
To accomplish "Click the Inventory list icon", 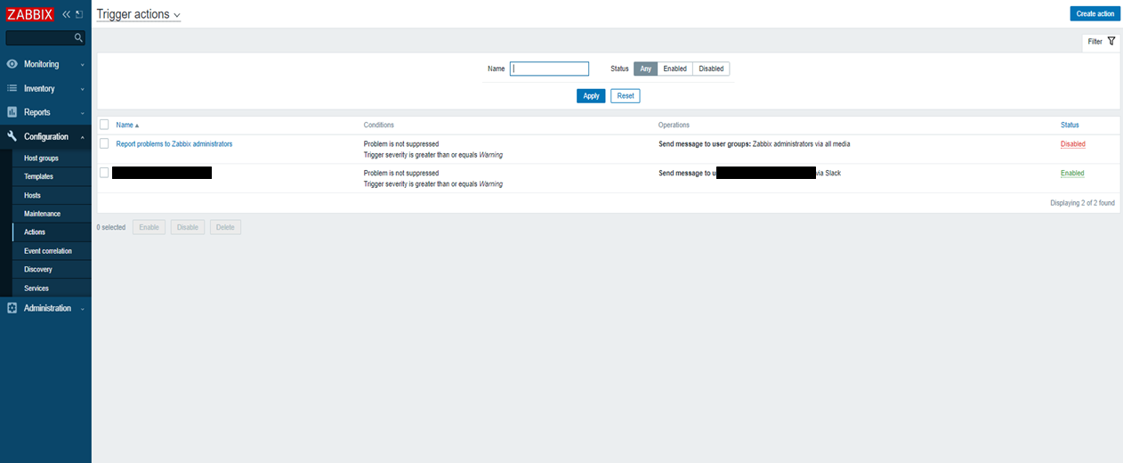I will click(x=12, y=88).
